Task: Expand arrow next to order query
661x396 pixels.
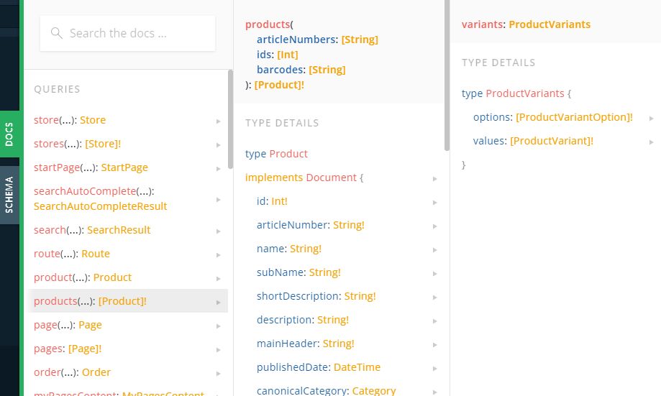Action: [219, 373]
